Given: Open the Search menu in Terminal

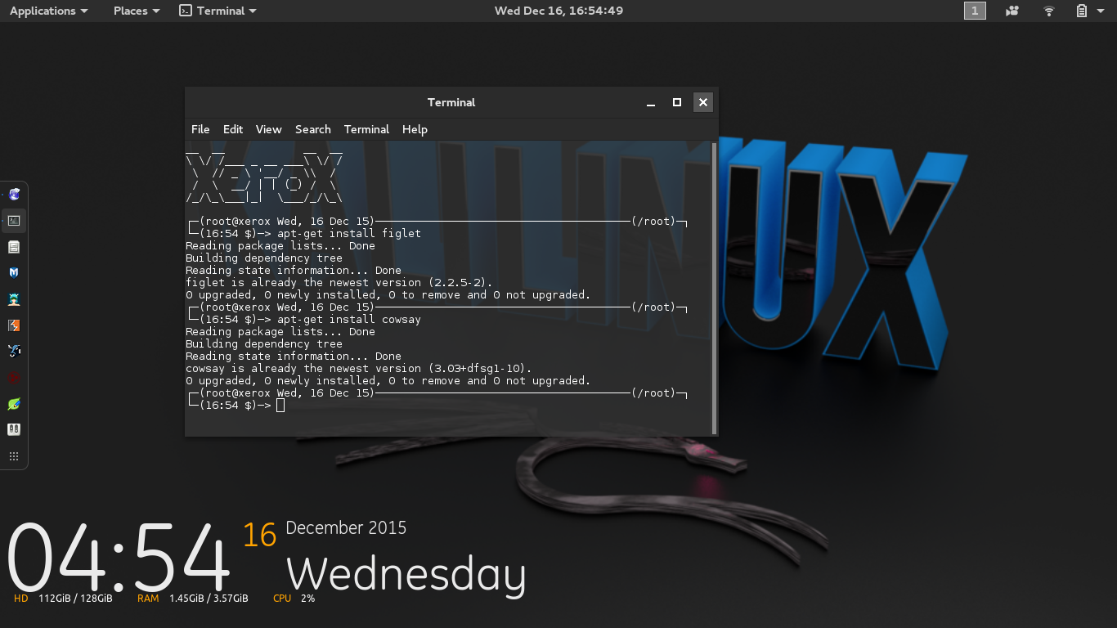Looking at the screenshot, I should (x=312, y=129).
